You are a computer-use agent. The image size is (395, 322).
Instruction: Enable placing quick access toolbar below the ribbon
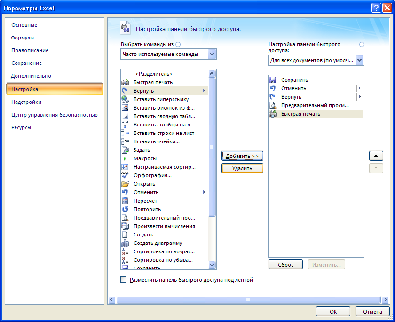point(123,279)
